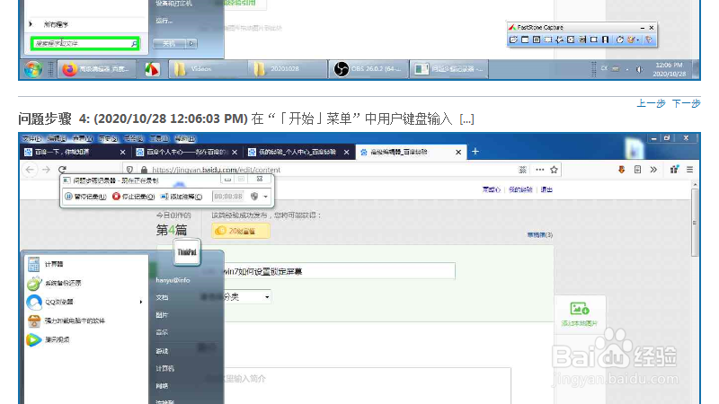This screenshot has width=719, height=404.
Task: Open the FastStone Capture taskbar icon
Action: (x=152, y=69)
